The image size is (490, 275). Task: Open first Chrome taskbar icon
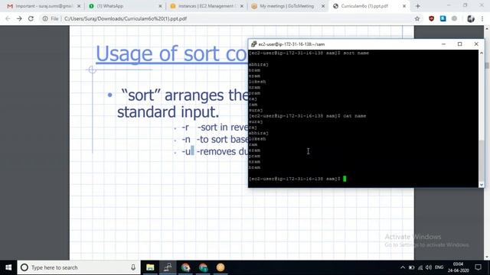click(x=185, y=267)
